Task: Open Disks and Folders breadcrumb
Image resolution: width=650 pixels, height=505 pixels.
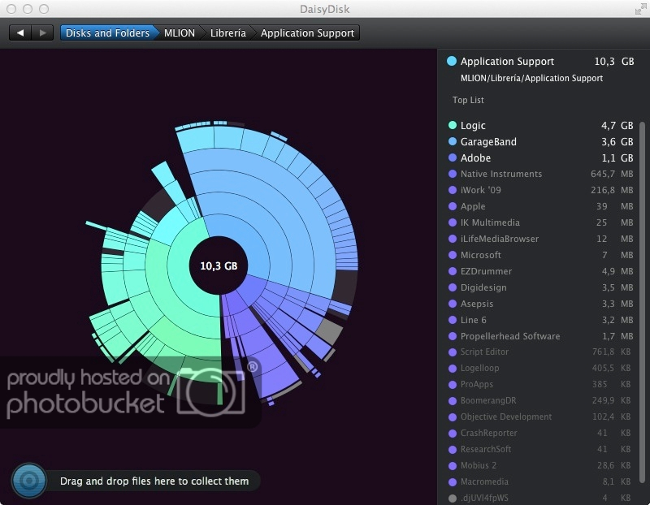Action: click(x=107, y=33)
